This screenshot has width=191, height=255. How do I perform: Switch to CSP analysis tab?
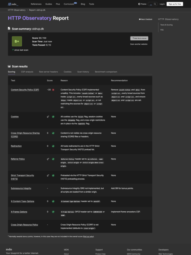point(27,72)
